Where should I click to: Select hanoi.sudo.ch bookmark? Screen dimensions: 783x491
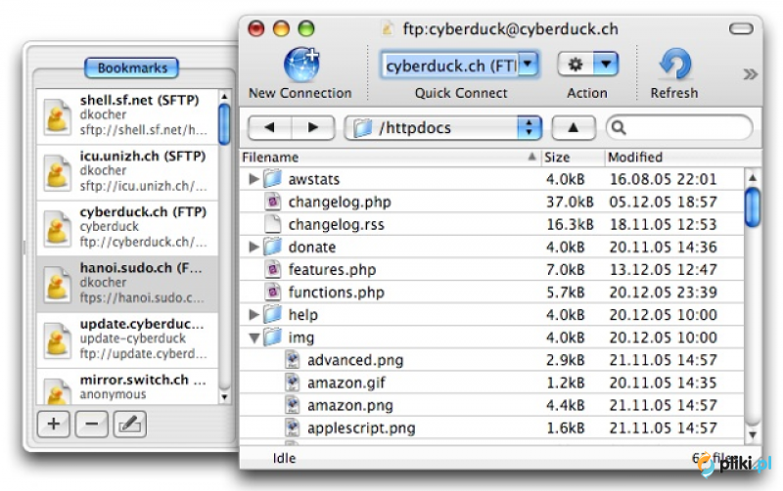click(x=127, y=284)
